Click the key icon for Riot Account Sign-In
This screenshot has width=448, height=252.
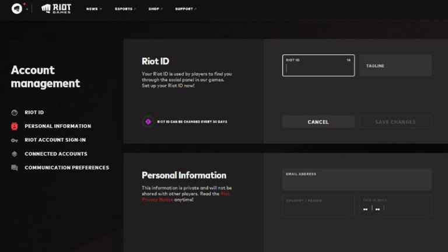[x=14, y=140]
